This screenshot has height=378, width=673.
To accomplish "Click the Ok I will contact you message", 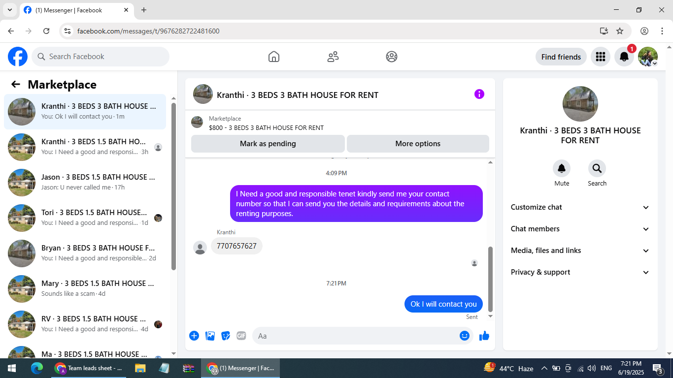I will tap(443, 304).
